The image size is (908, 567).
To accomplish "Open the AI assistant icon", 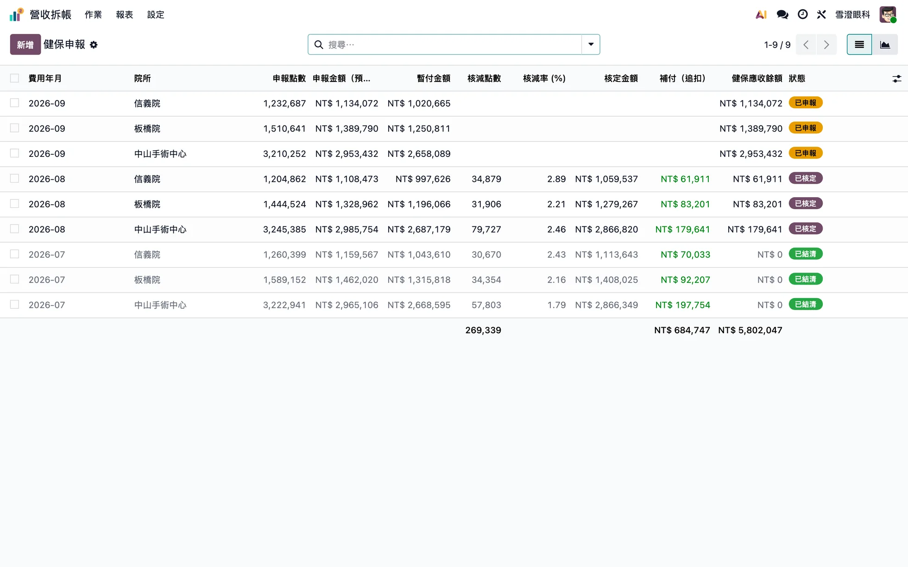I will (761, 15).
